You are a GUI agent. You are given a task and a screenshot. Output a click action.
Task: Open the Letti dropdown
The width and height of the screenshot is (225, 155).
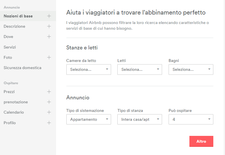140,69
